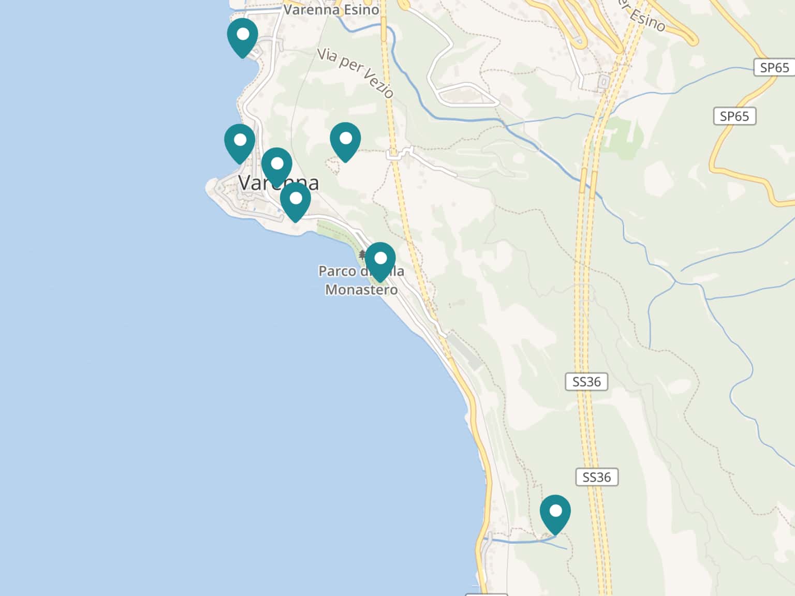Click the small roundabout loop near Esino road

coord(603,82)
